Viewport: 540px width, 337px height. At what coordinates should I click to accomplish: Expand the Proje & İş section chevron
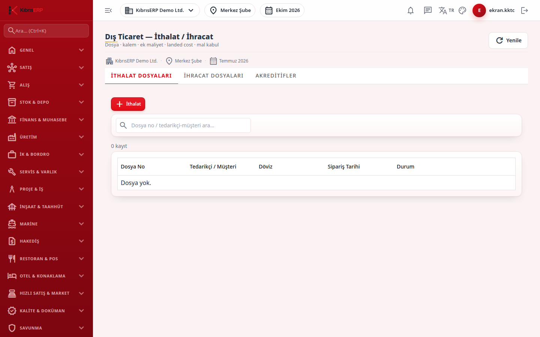[x=81, y=189]
